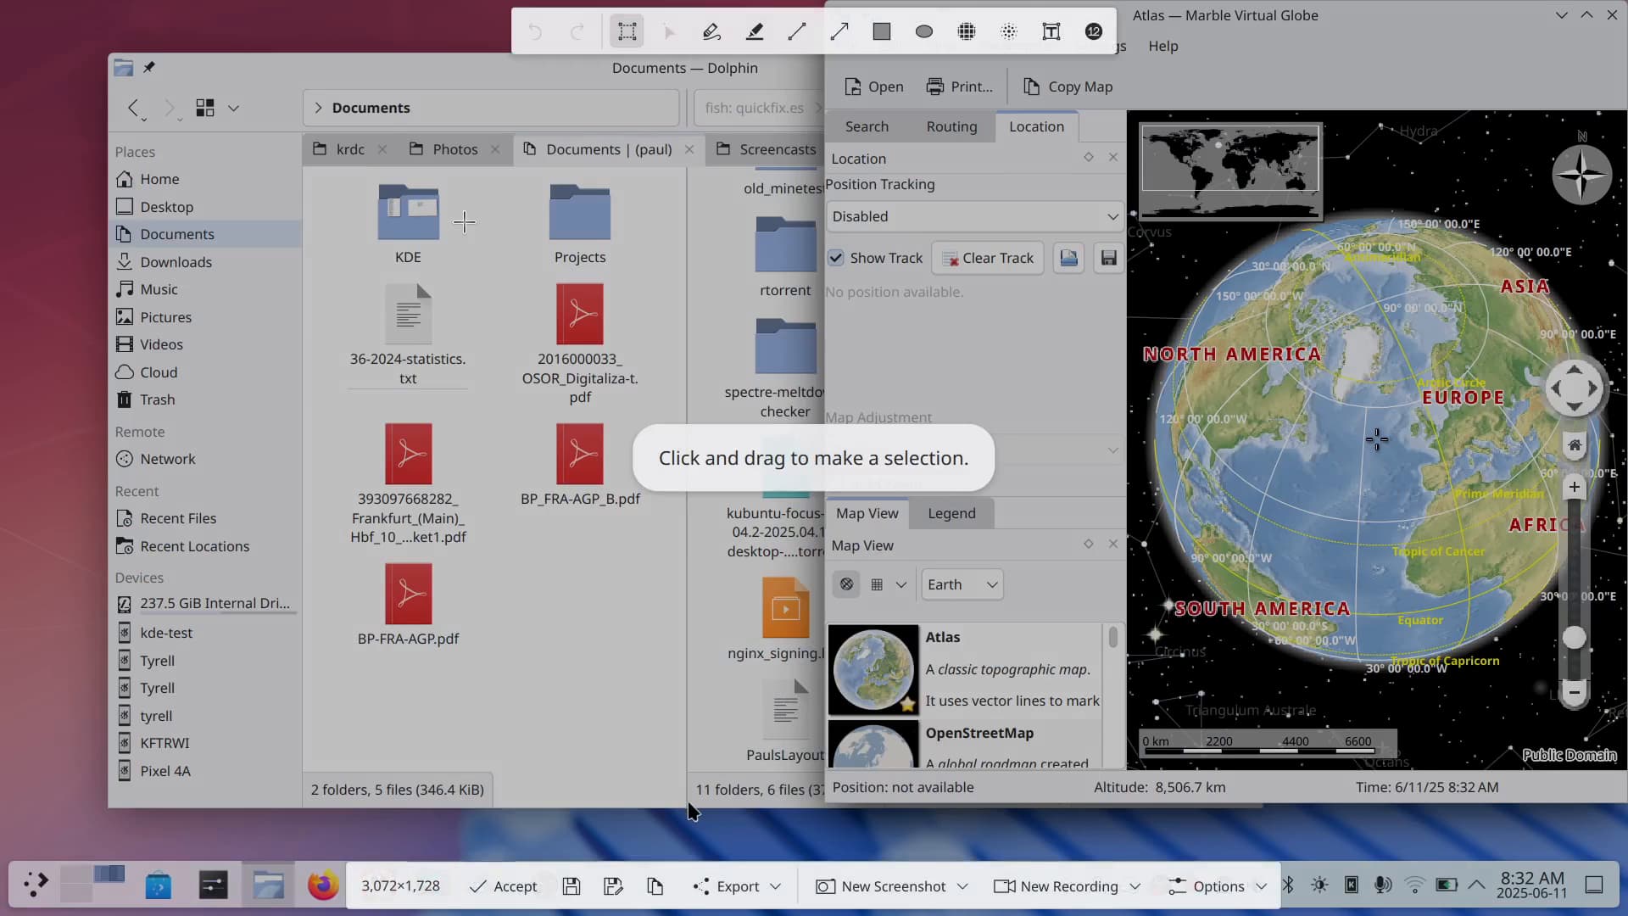1628x916 pixels.
Task: Zoom out with Marble minus button
Action: pos(1575,693)
